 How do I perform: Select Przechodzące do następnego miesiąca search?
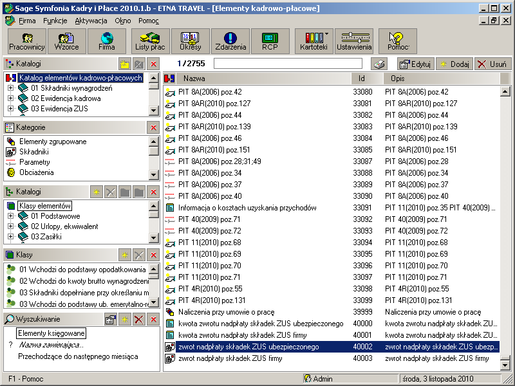78,356
